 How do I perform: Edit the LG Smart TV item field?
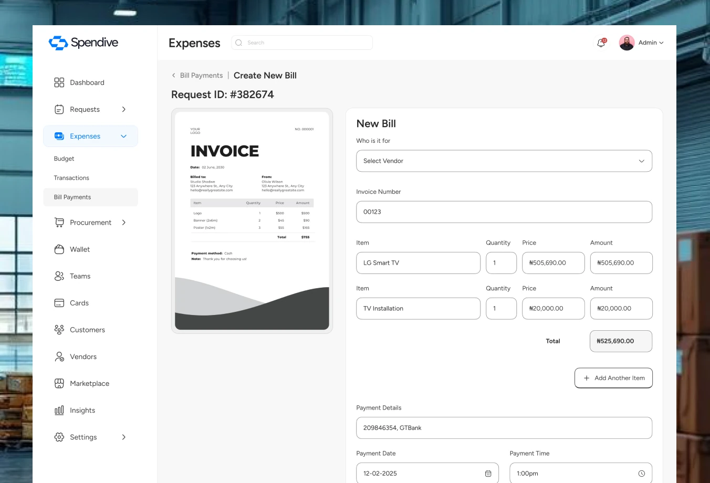[x=418, y=263]
